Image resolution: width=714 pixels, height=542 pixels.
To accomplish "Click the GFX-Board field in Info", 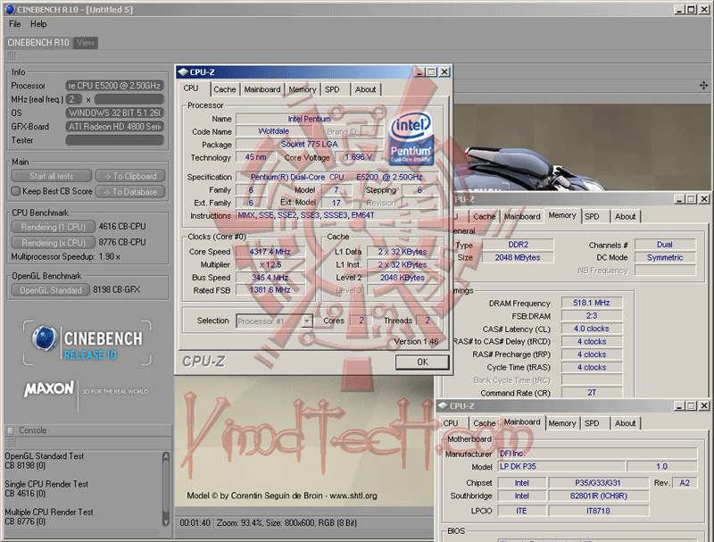I will click(x=115, y=127).
